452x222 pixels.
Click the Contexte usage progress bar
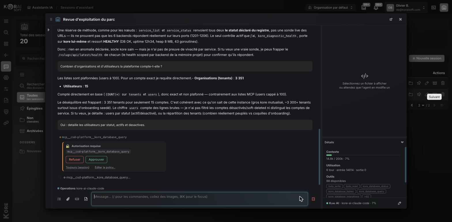(x=363, y=155)
